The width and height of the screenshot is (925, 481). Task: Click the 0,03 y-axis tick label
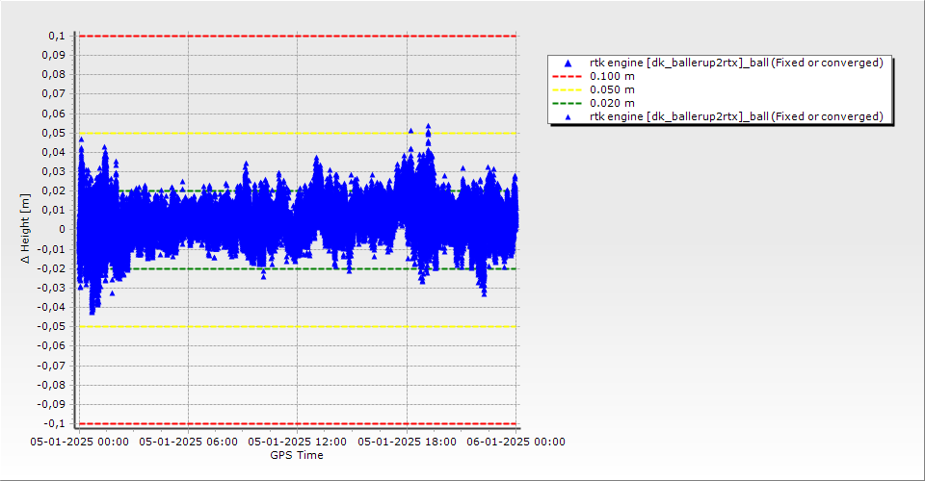pos(54,172)
